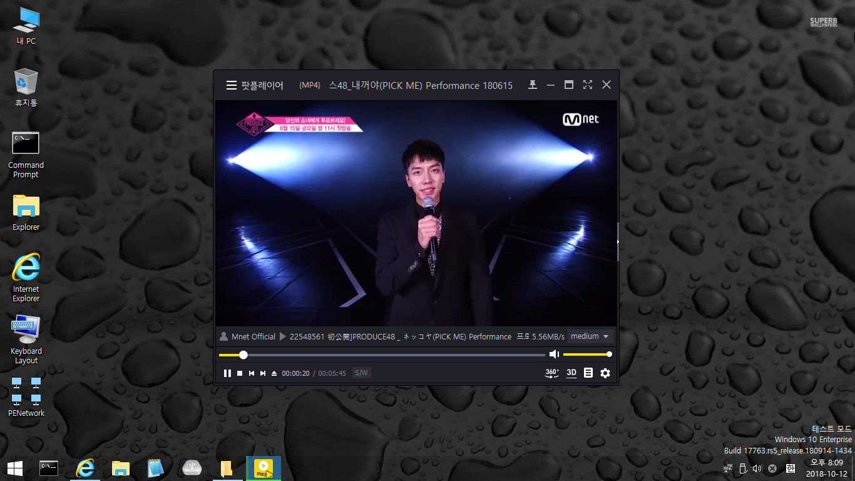
Task: Click the 5.56MB/s transfer rate text
Action: (548, 336)
